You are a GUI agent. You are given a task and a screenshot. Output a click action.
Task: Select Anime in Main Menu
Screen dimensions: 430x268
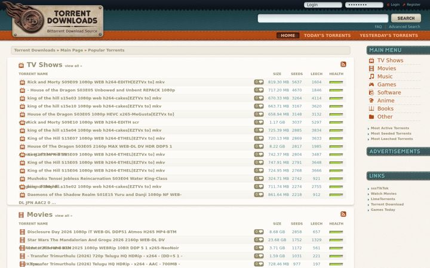[x=386, y=101]
